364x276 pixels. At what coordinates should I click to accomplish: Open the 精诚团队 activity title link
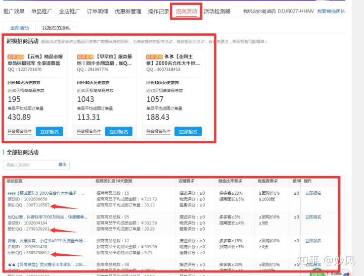[47, 193]
